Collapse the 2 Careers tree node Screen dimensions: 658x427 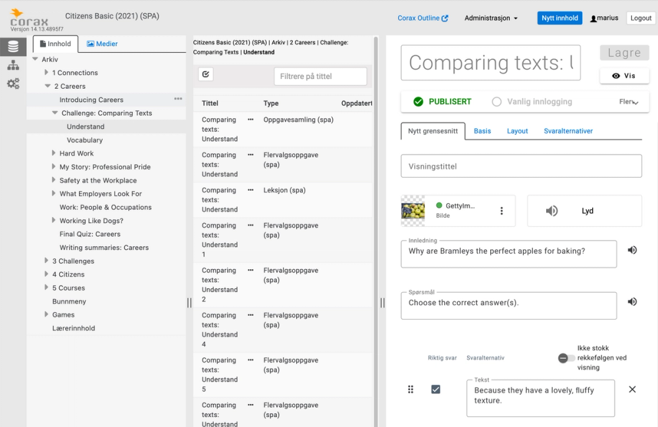[x=48, y=86]
